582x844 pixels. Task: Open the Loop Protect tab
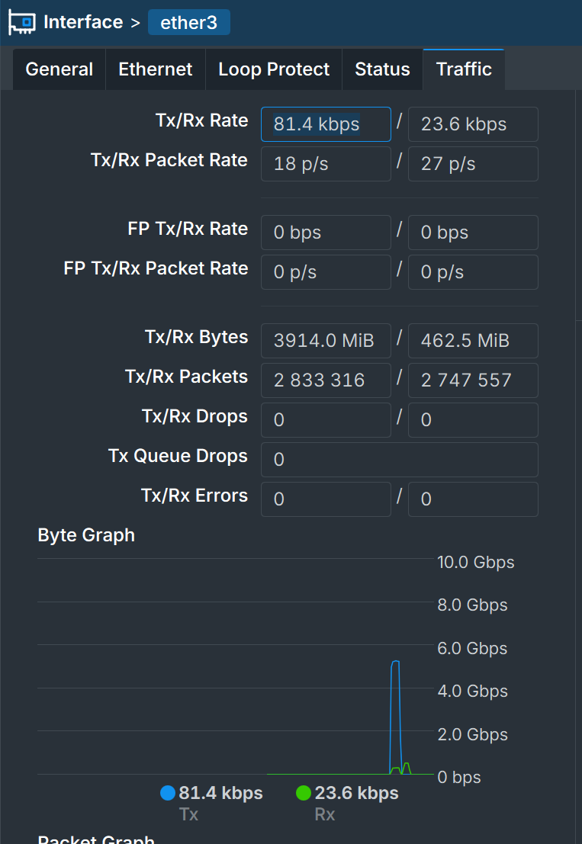[274, 69]
